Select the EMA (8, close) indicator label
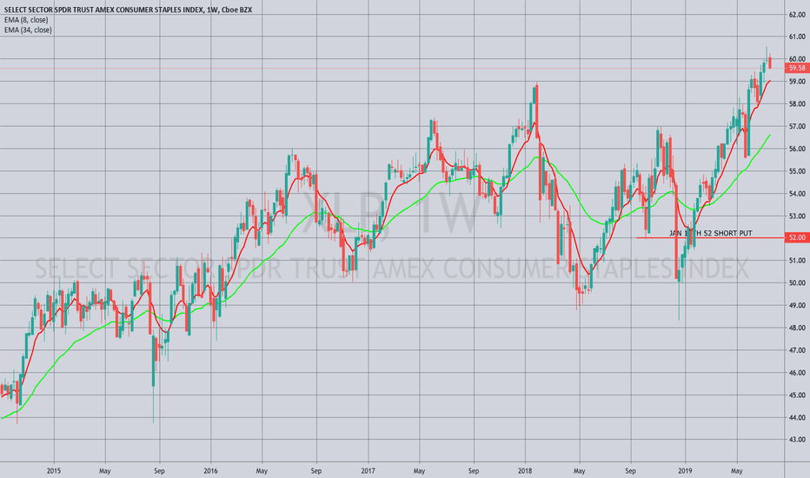This screenshot has width=810, height=478. point(26,20)
